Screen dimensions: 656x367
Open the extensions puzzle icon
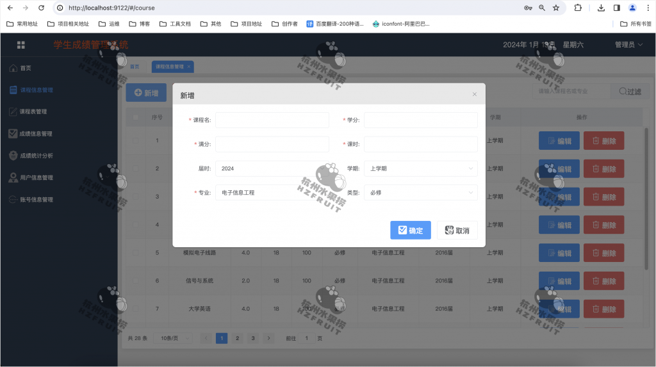(x=578, y=8)
